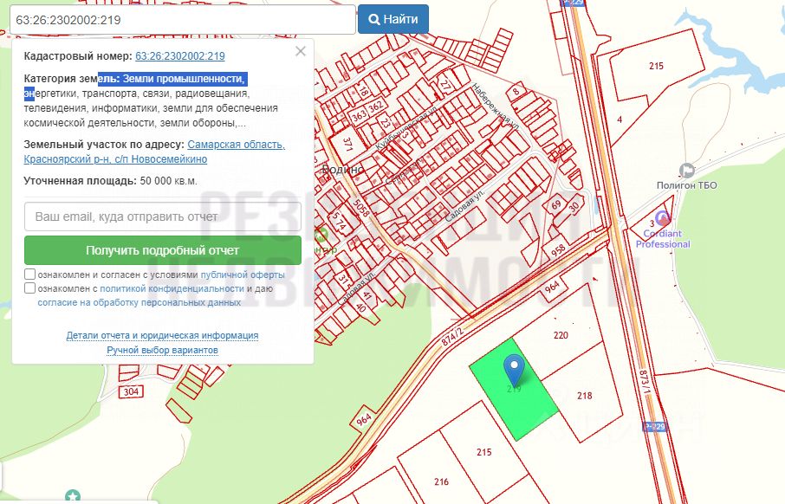Click the Cordiant Professional map icon
Viewport: 785px width, 504px height.
tap(663, 219)
